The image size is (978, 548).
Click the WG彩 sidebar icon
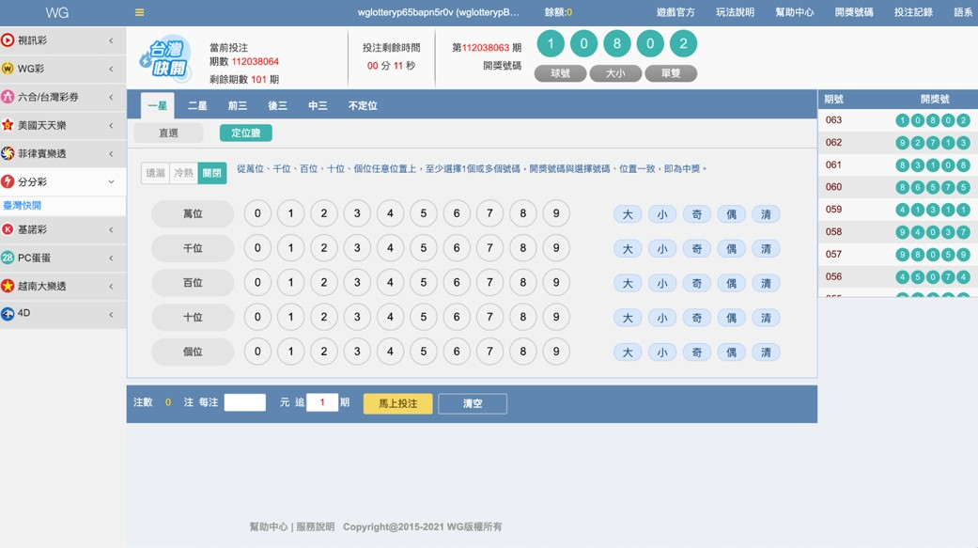8,69
